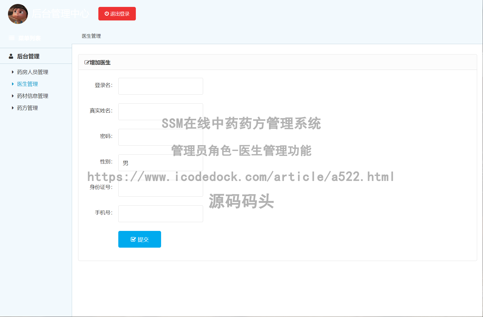The width and height of the screenshot is (483, 317).
Task: Click the 医生管理 breadcrumb tab
Action: point(91,36)
